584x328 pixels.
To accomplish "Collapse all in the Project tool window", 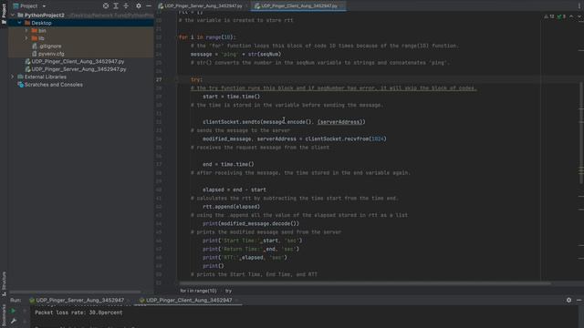I will click(x=126, y=6).
